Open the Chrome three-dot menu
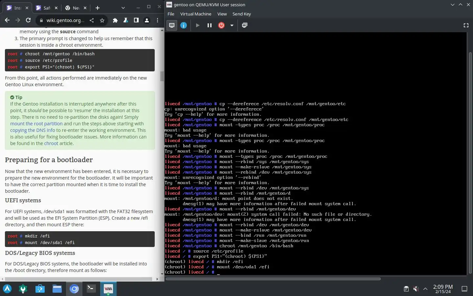The height and width of the screenshot is (296, 473). point(157,20)
